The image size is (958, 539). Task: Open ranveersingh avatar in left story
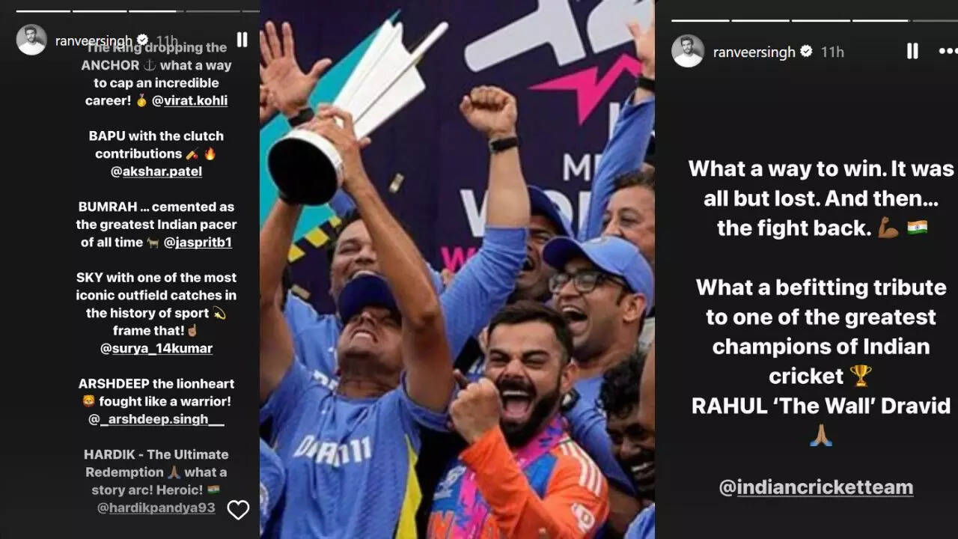[x=31, y=40]
